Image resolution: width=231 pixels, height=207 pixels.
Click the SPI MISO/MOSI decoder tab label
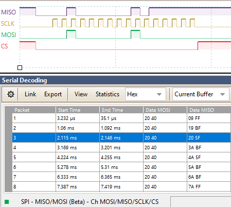coord(90,202)
